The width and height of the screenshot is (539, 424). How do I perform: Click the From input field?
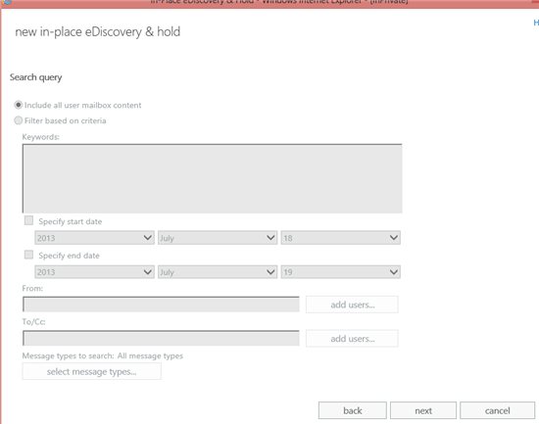point(161,305)
